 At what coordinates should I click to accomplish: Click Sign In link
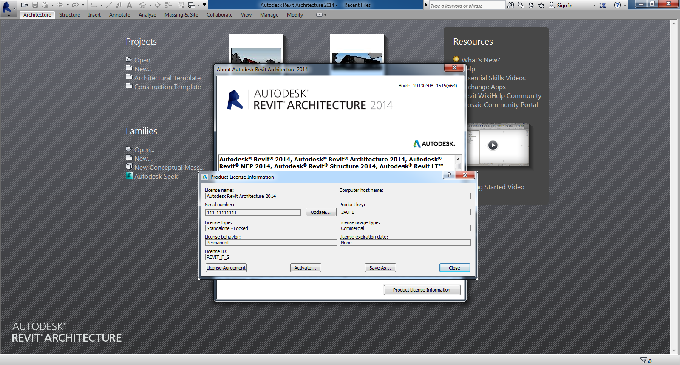[564, 6]
